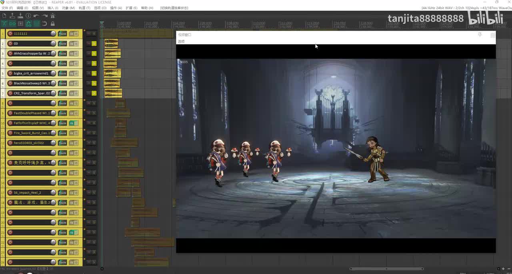
Task: Click the Undo arrow toolbar icon
Action: click(36, 16)
